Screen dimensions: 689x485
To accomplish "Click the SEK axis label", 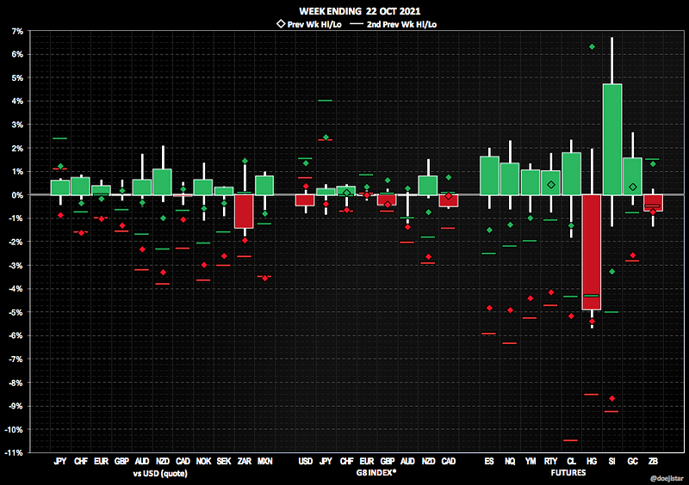I will coord(224,461).
